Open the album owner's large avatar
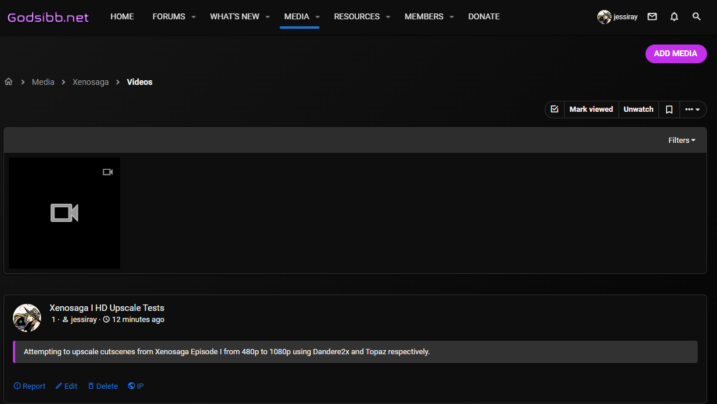Viewport: 717px width, 404px height. [27, 318]
